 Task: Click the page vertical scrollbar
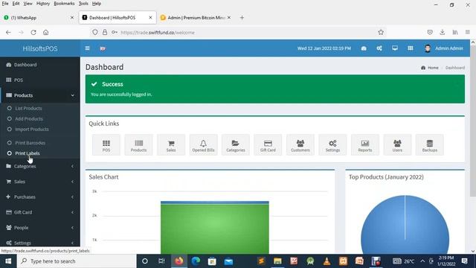click(473, 121)
